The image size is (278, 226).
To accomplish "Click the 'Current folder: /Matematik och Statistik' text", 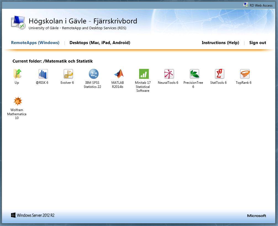I will coord(52,61).
